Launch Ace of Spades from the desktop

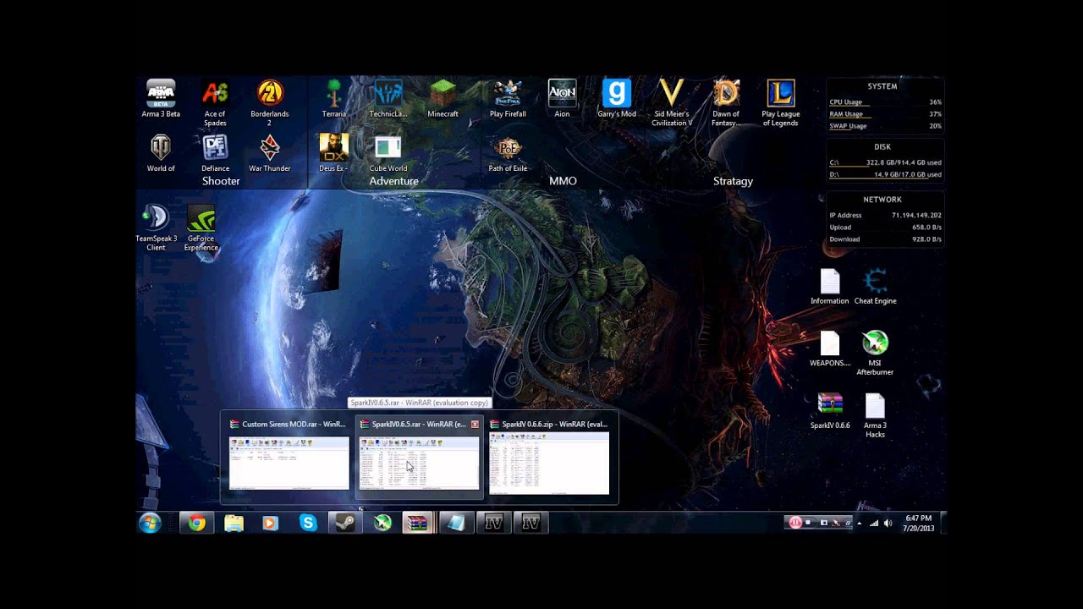215,103
